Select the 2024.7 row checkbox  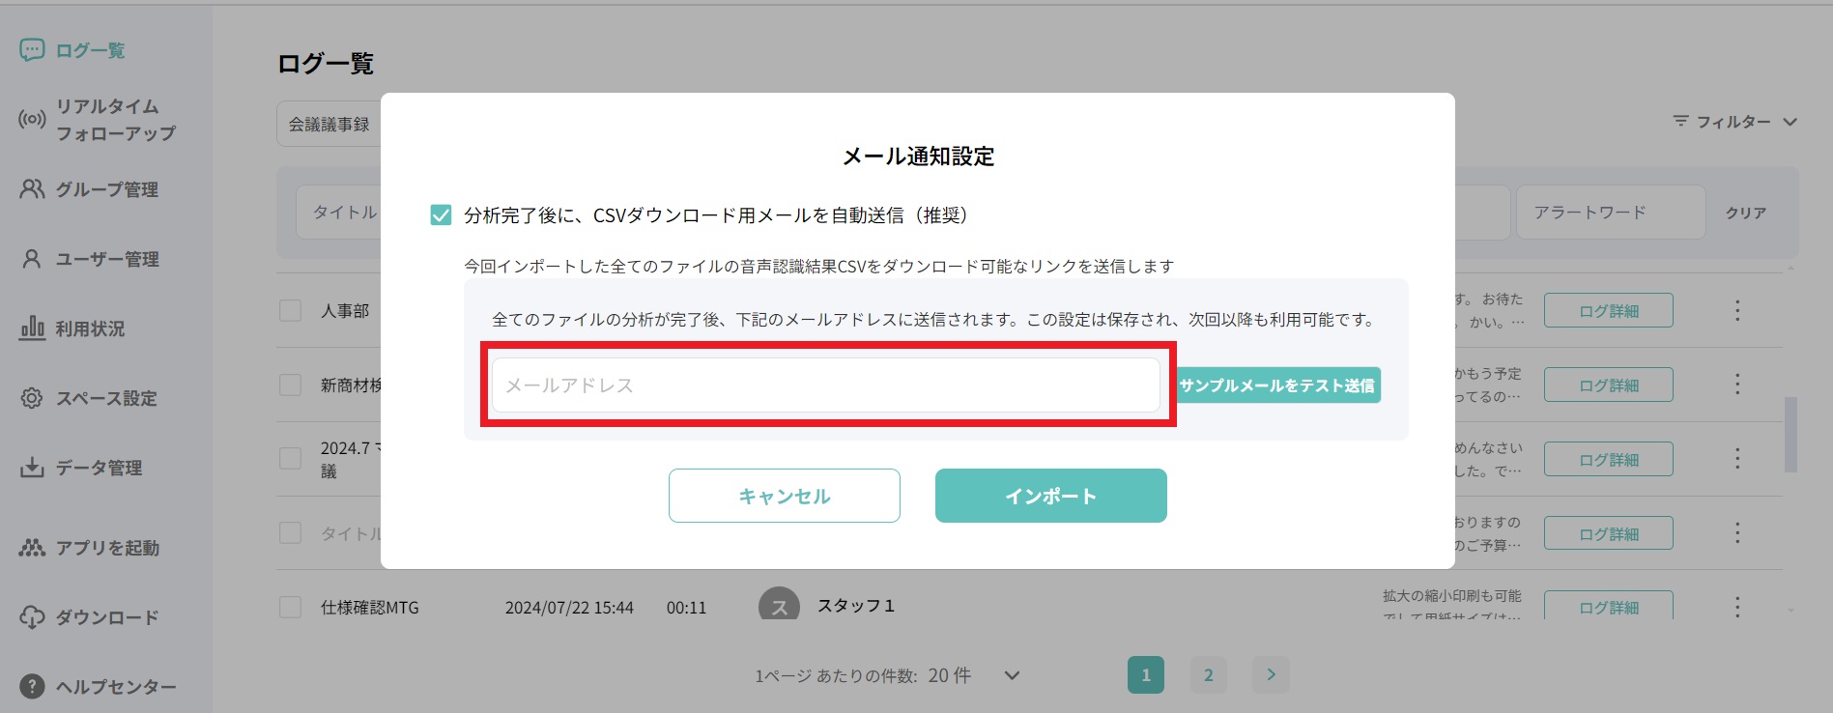290,458
